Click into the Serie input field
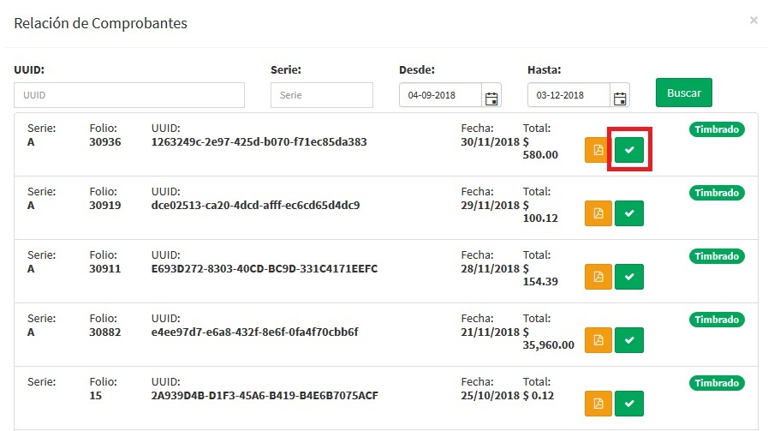This screenshot has width=768, height=431. point(321,95)
